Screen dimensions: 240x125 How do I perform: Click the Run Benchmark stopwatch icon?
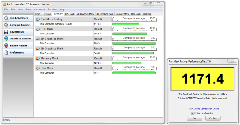[6, 18]
